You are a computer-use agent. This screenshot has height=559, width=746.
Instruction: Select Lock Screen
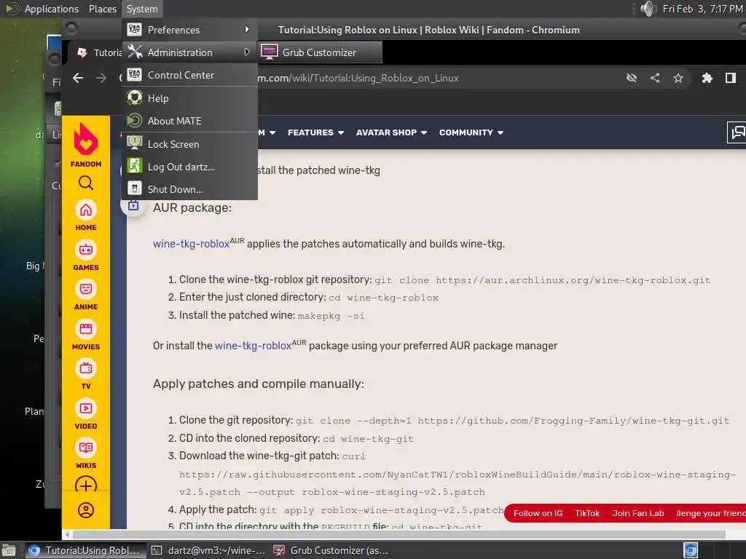click(190, 143)
